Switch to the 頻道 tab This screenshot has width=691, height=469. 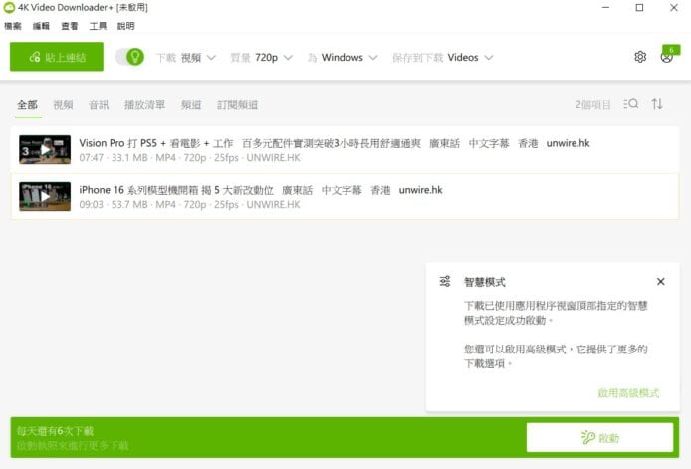(191, 105)
